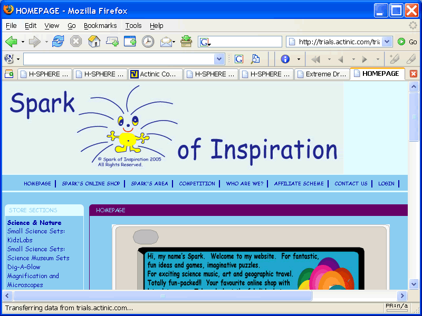The height and width of the screenshot is (316, 422).
Task: Click inside the Google toolbar search field
Action: point(119,59)
